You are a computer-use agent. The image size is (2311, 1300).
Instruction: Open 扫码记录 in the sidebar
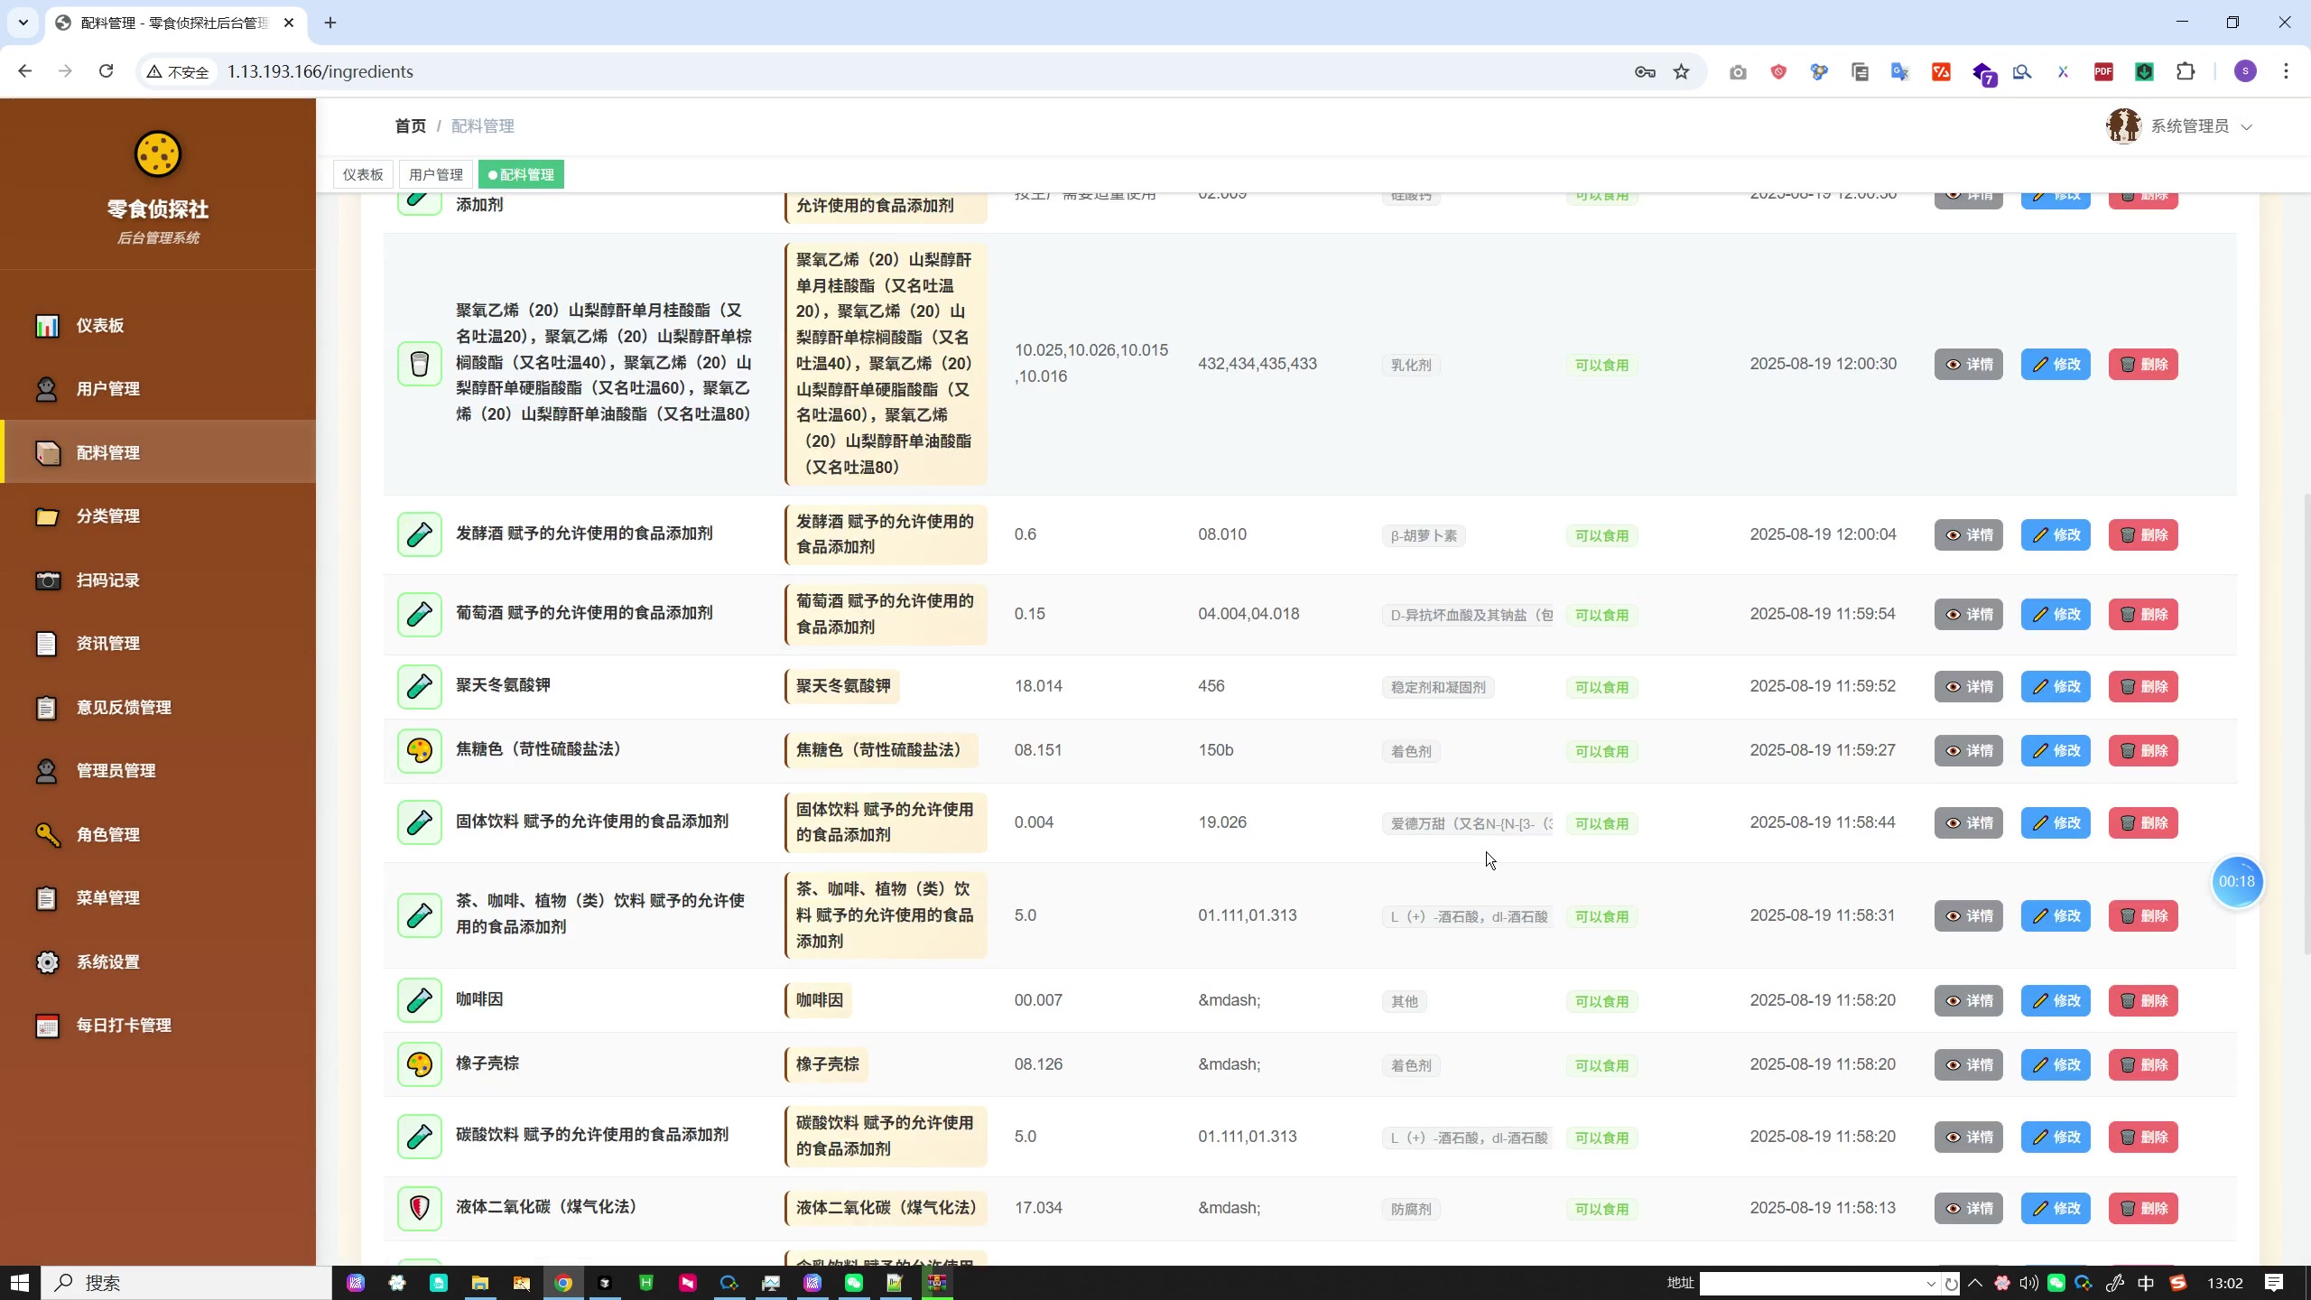(x=107, y=580)
